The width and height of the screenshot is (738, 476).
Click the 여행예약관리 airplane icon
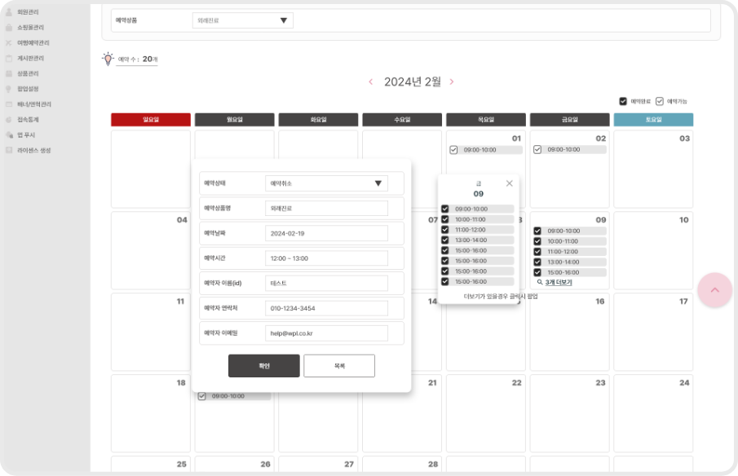pyautogui.click(x=9, y=42)
